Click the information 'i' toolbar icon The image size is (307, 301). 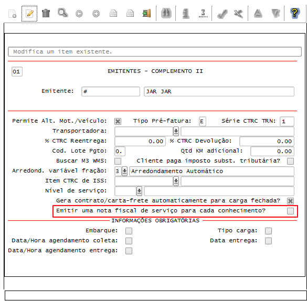(x=186, y=13)
